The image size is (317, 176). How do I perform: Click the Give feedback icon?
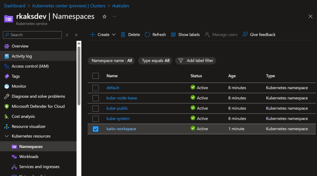point(245,35)
